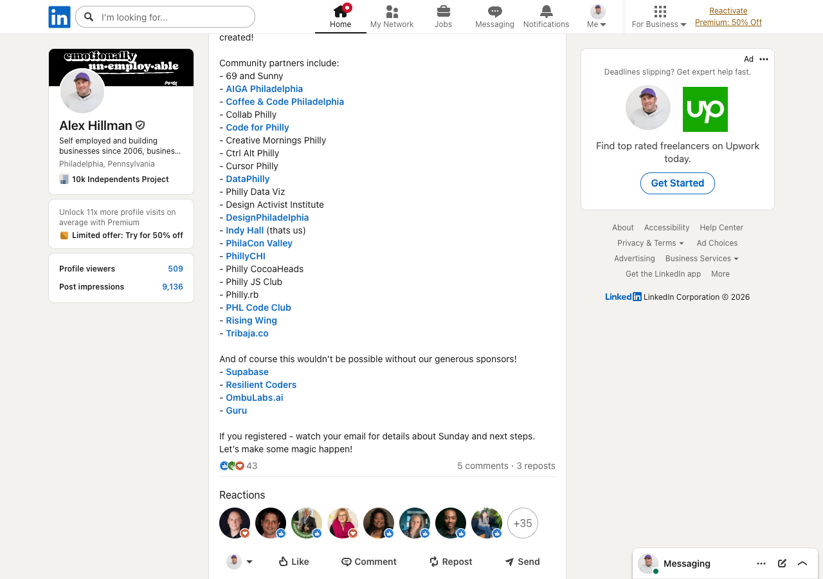Click the Repost button on the post
Viewport: 823px width, 579px height.
click(x=451, y=562)
